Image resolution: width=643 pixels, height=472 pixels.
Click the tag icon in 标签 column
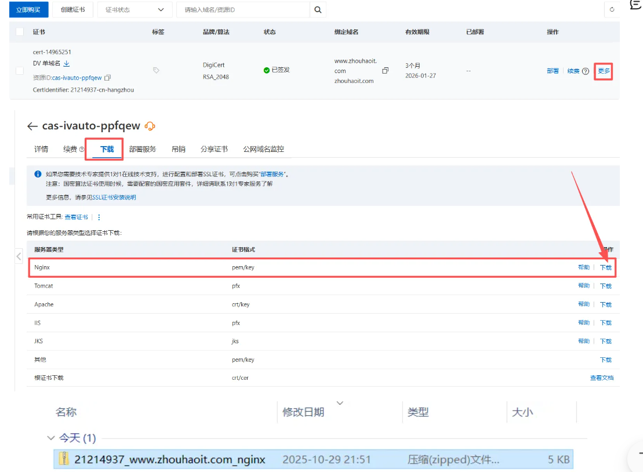tap(156, 70)
